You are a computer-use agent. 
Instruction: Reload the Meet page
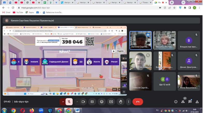pos(13,8)
